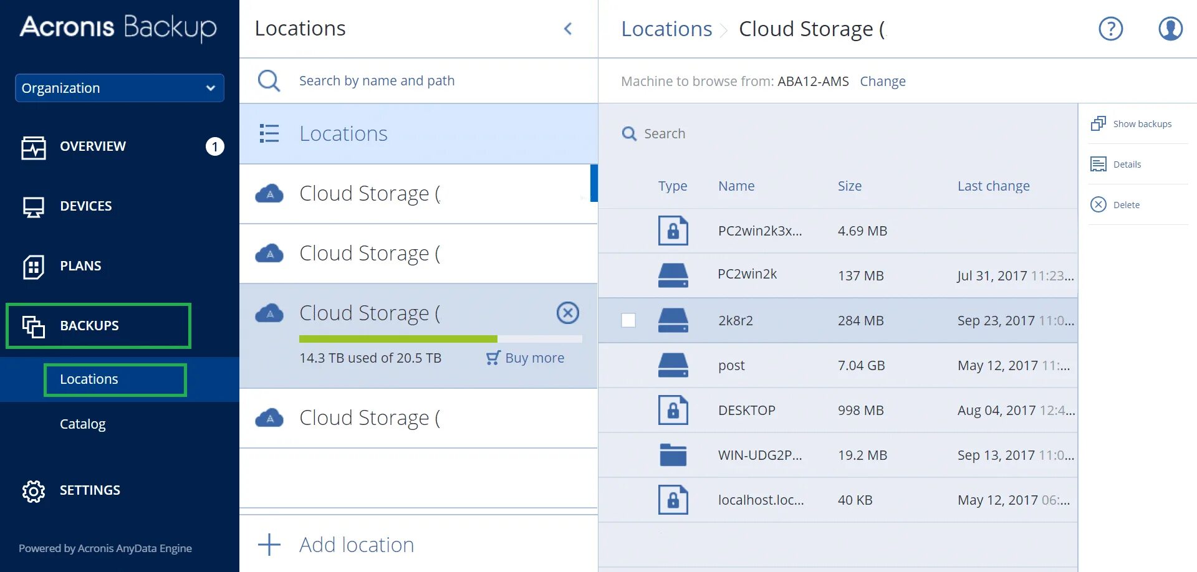
Task: Click the storage usage progress bar
Action: (440, 339)
